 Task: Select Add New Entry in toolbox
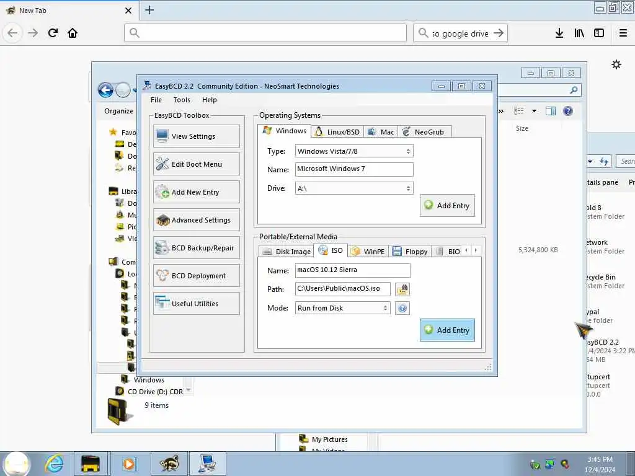pyautogui.click(x=197, y=192)
